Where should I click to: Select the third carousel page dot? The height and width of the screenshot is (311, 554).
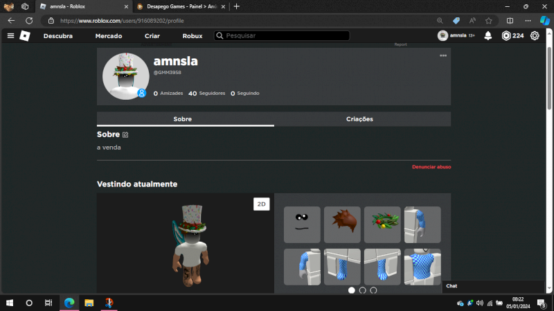[373, 290]
